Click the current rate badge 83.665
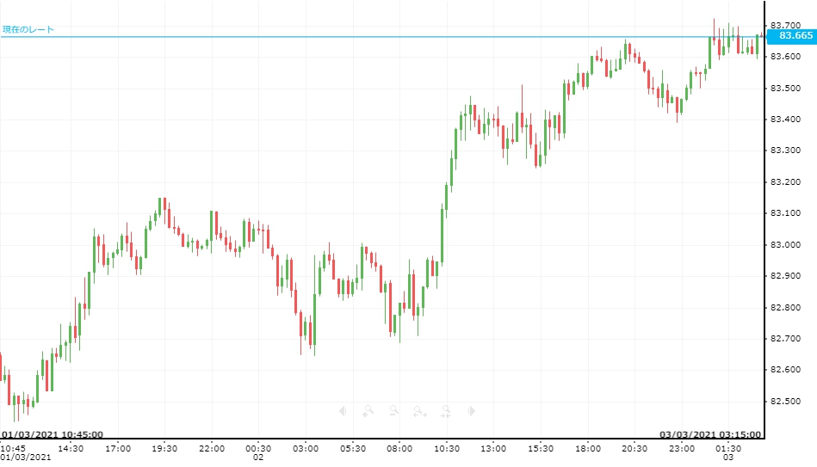 coord(793,35)
